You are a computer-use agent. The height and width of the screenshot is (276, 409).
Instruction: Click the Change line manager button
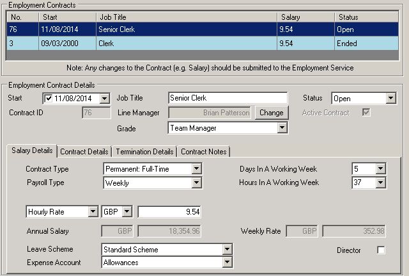(x=272, y=113)
